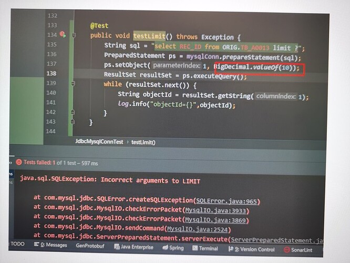350x263 pixels.
Task: Click the fold end marker at line 143
Action: [x=73, y=122]
